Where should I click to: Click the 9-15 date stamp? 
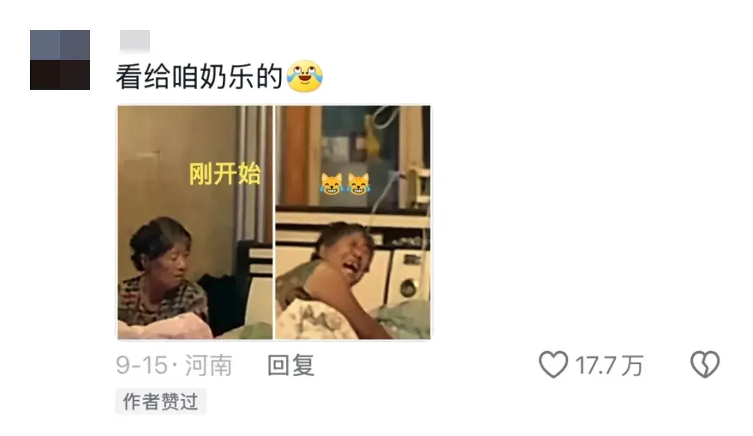coord(142,365)
